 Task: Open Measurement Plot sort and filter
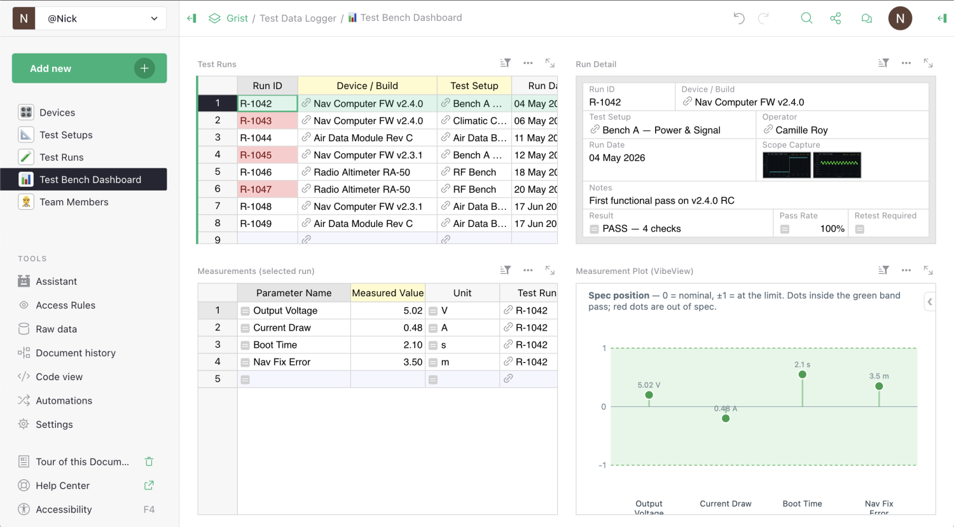pyautogui.click(x=883, y=270)
